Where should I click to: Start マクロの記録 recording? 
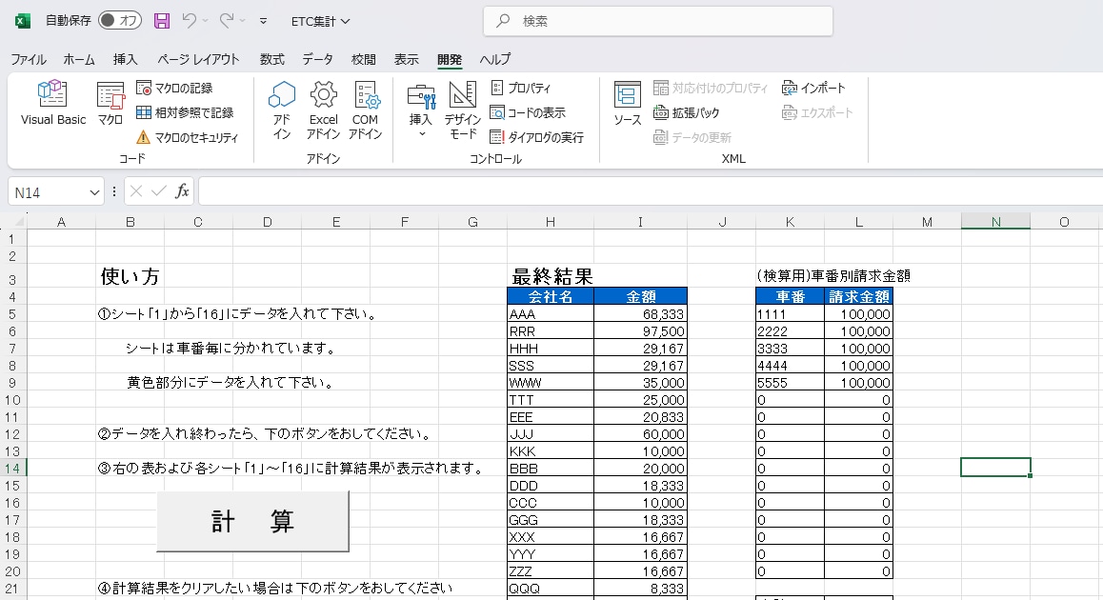click(x=174, y=88)
